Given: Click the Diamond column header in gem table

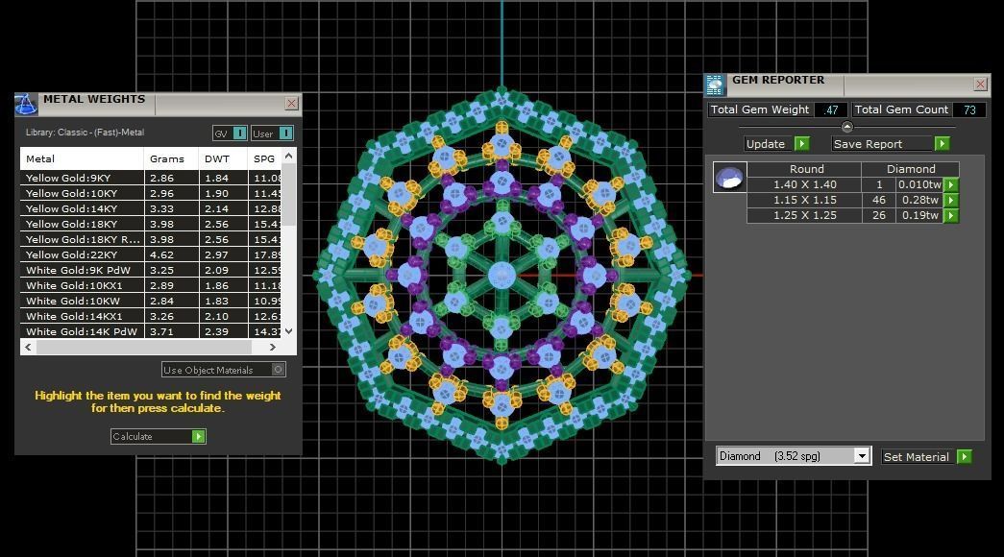Looking at the screenshot, I should tap(911, 169).
